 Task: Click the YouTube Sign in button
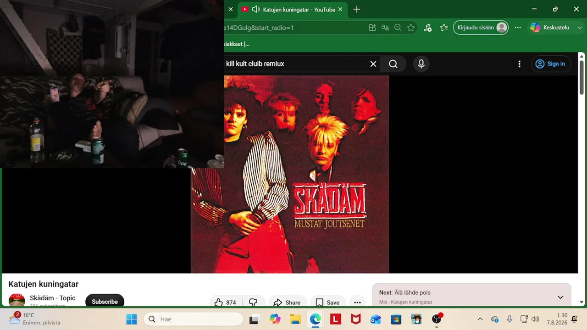551,64
